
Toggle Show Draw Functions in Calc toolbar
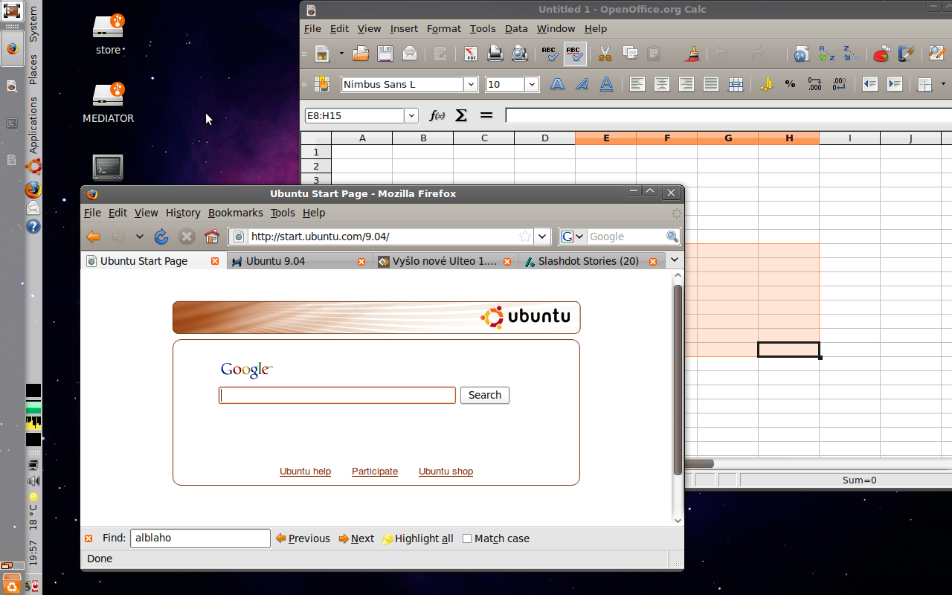906,54
